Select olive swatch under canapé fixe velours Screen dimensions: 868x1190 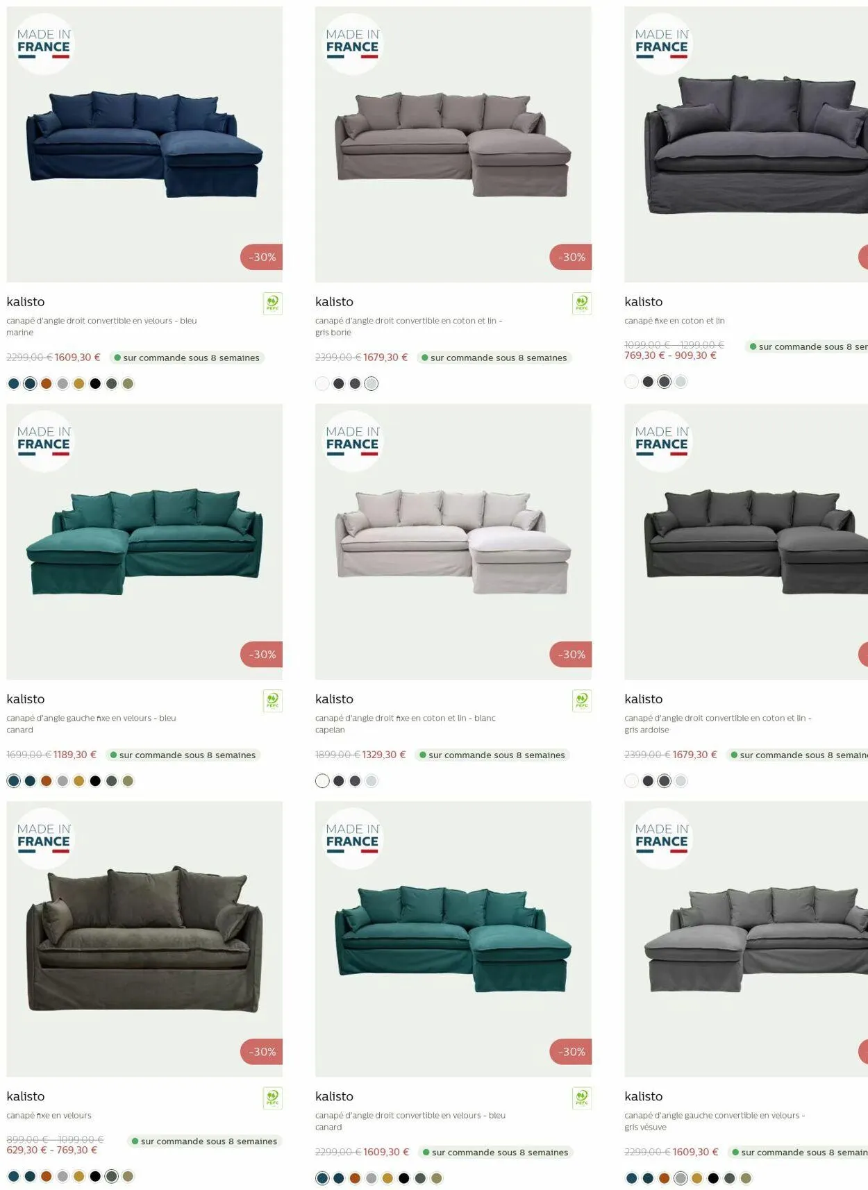pyautogui.click(x=128, y=1176)
